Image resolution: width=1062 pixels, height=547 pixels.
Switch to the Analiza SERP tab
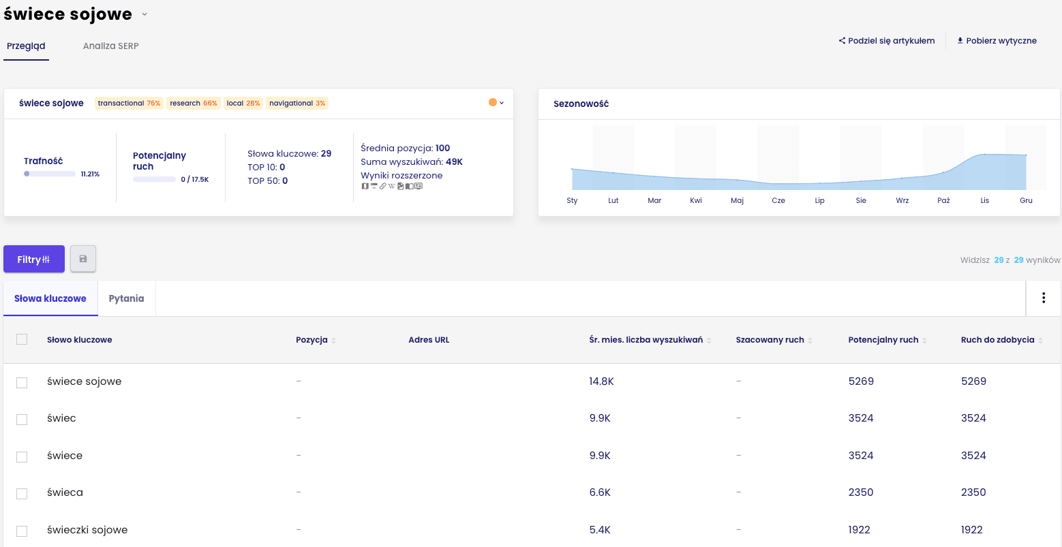(x=110, y=46)
